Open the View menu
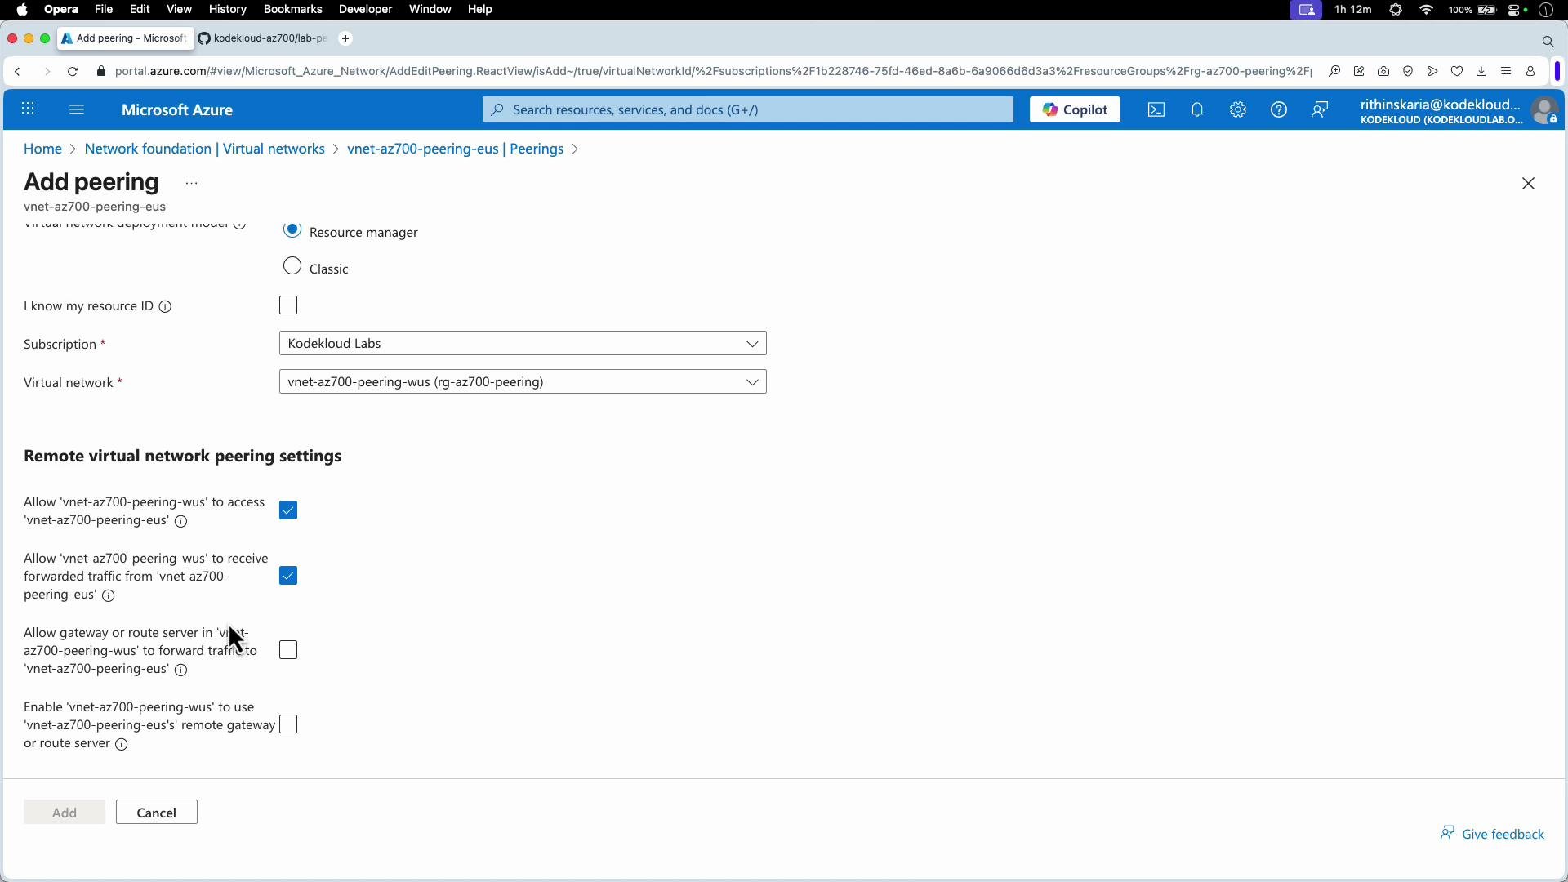Viewport: 1568px width, 882px height. [179, 10]
